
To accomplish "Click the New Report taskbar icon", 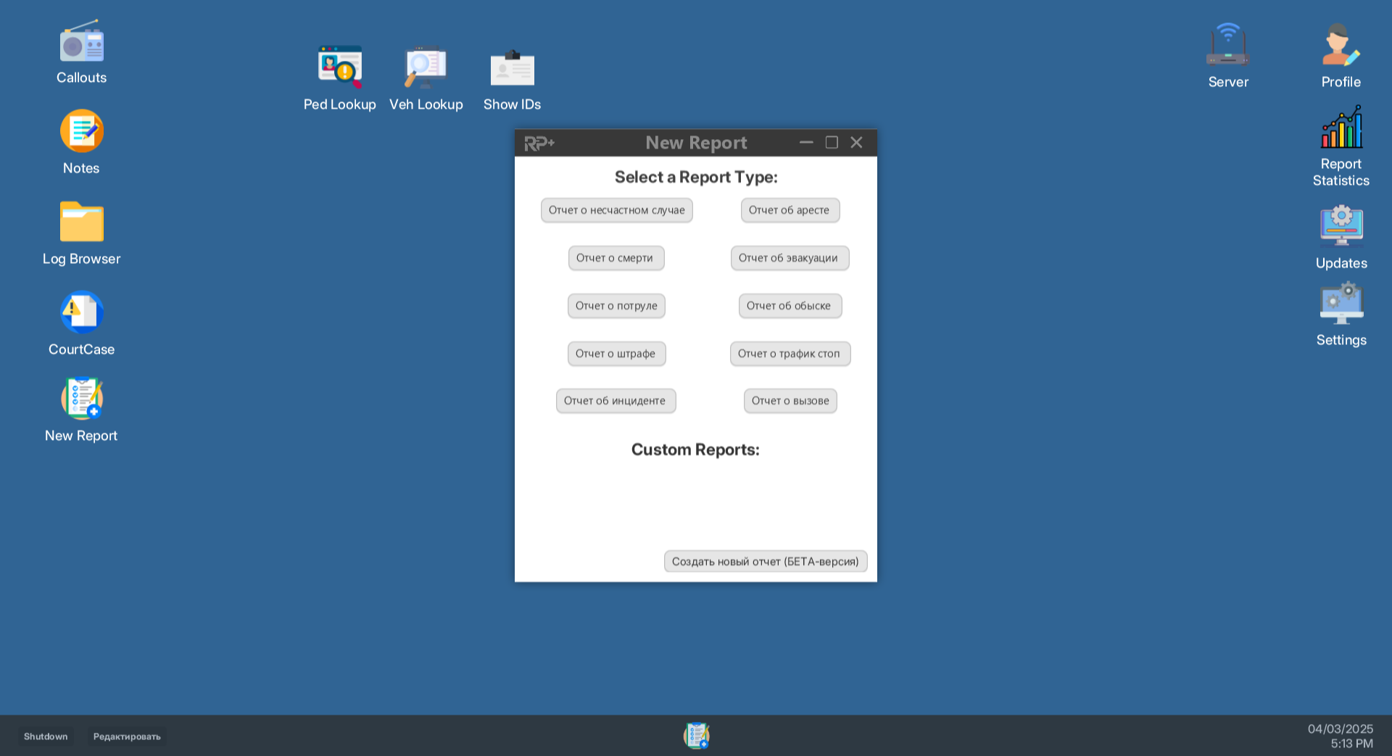I will pos(696,736).
